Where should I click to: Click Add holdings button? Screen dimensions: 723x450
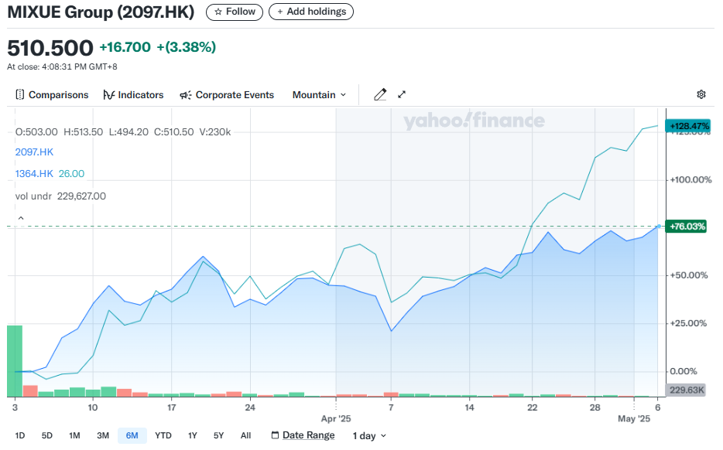(x=311, y=12)
